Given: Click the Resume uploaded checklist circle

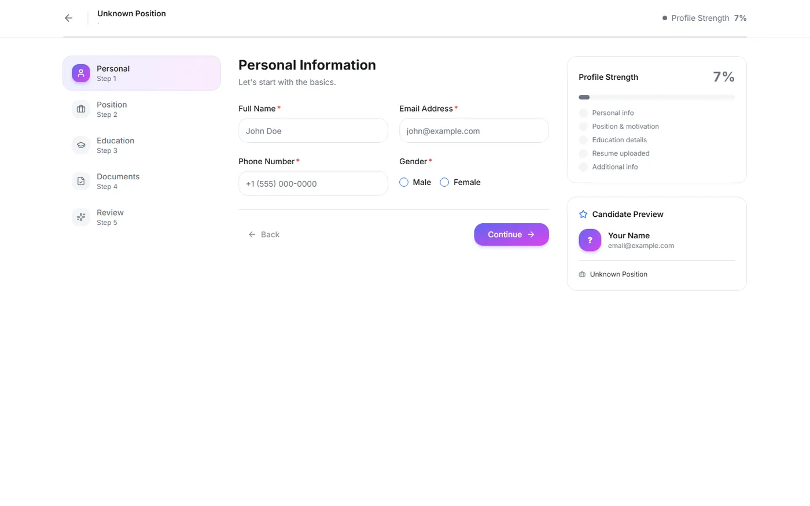Looking at the screenshot, I should tap(583, 153).
